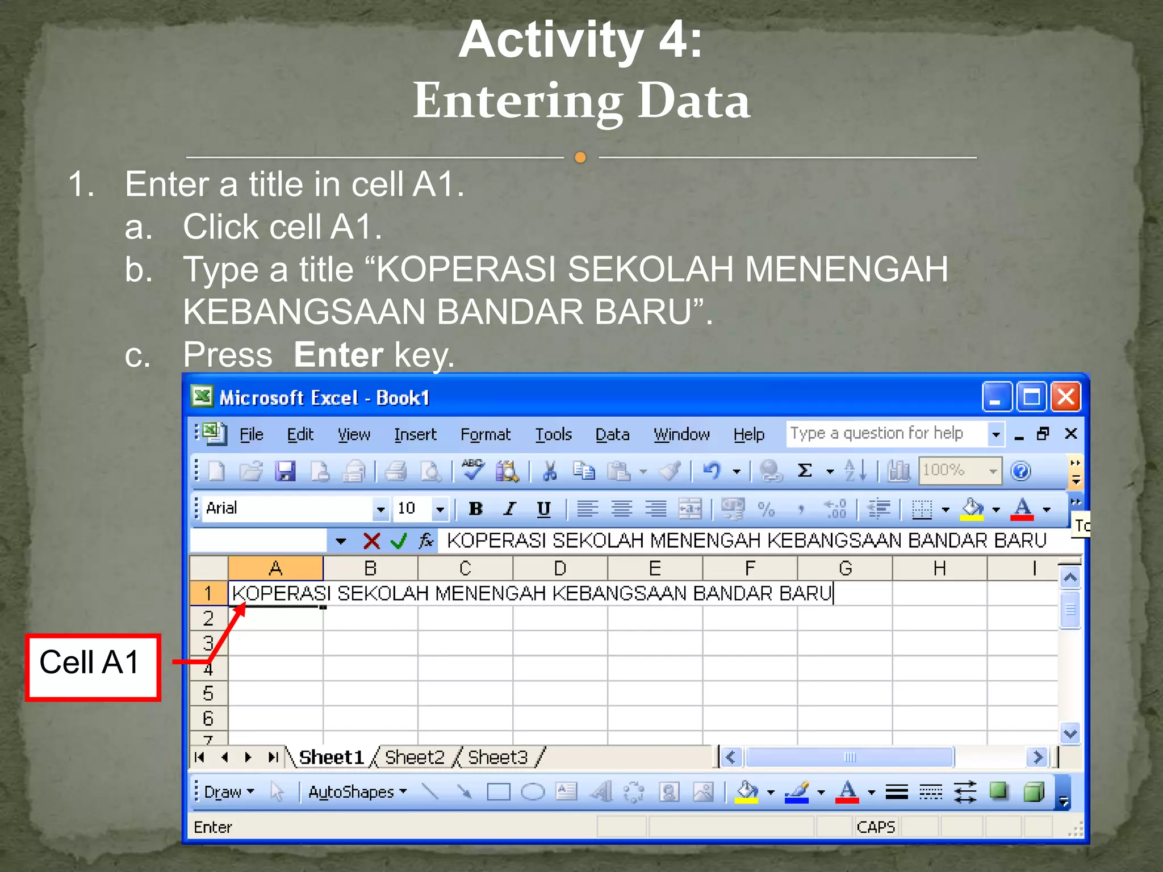
Task: Click the Increase Decimal icon
Action: point(835,509)
